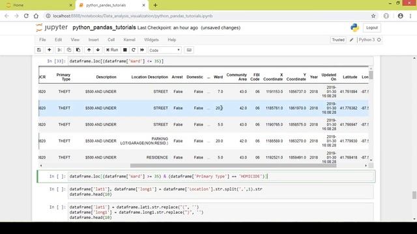Click X Coordinate 1191153.0 cell
This screenshot has width=417, height=234.
click(274, 92)
